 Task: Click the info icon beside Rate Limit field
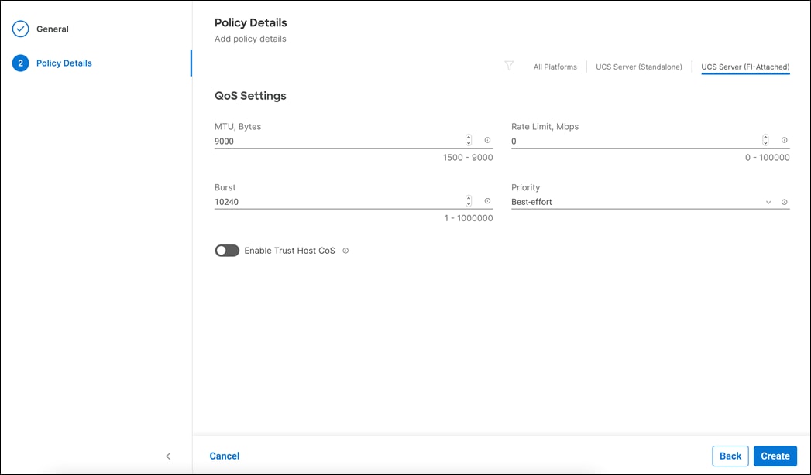click(785, 140)
